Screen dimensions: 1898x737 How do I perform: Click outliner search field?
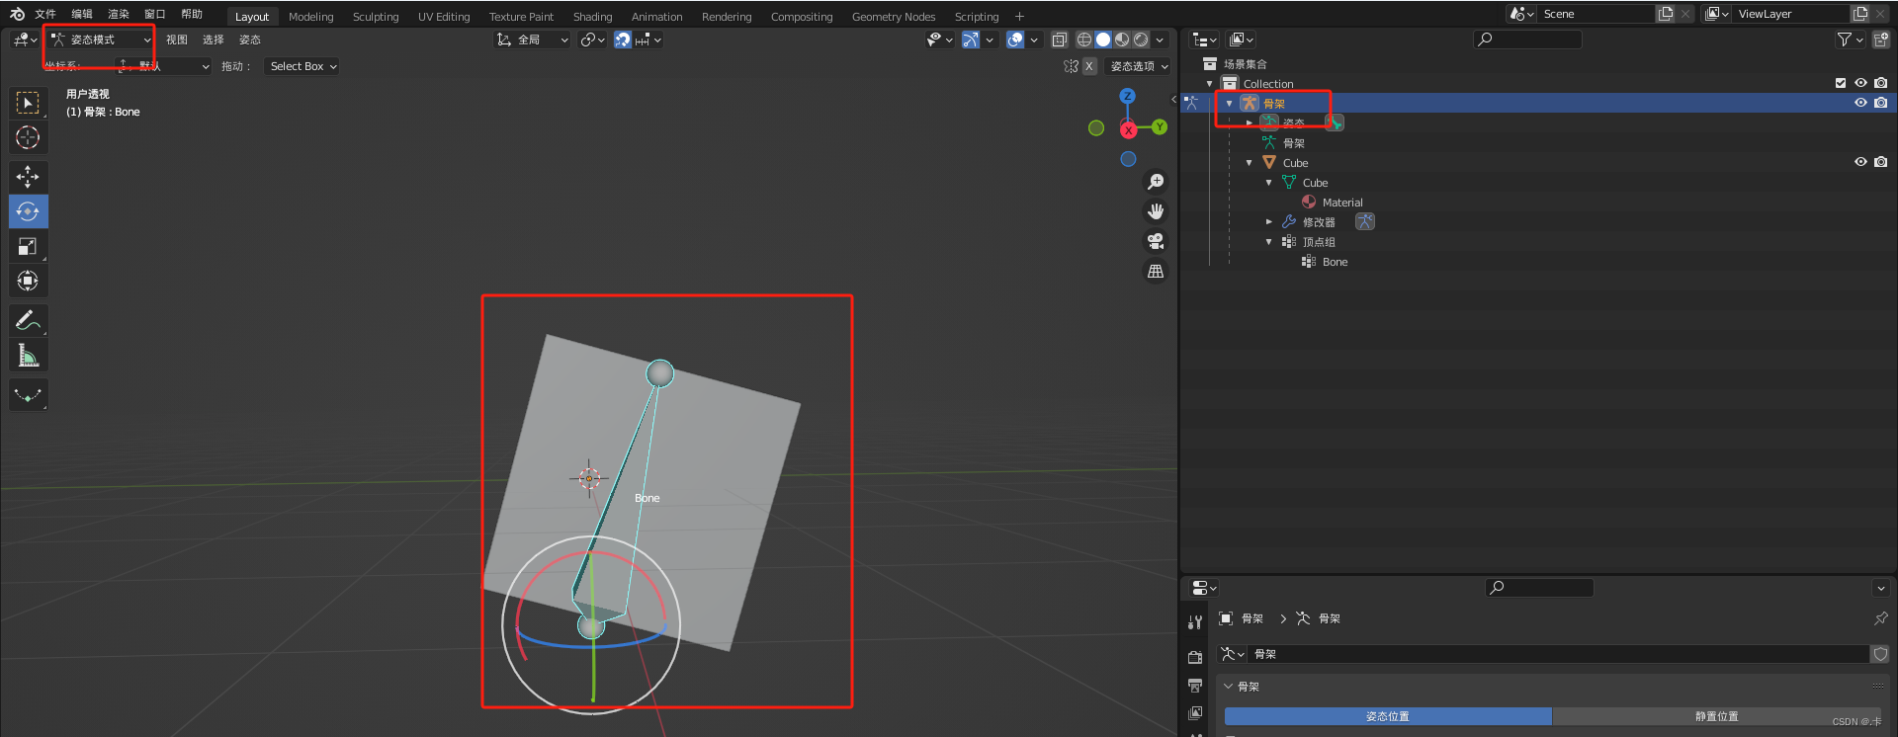click(x=1527, y=40)
